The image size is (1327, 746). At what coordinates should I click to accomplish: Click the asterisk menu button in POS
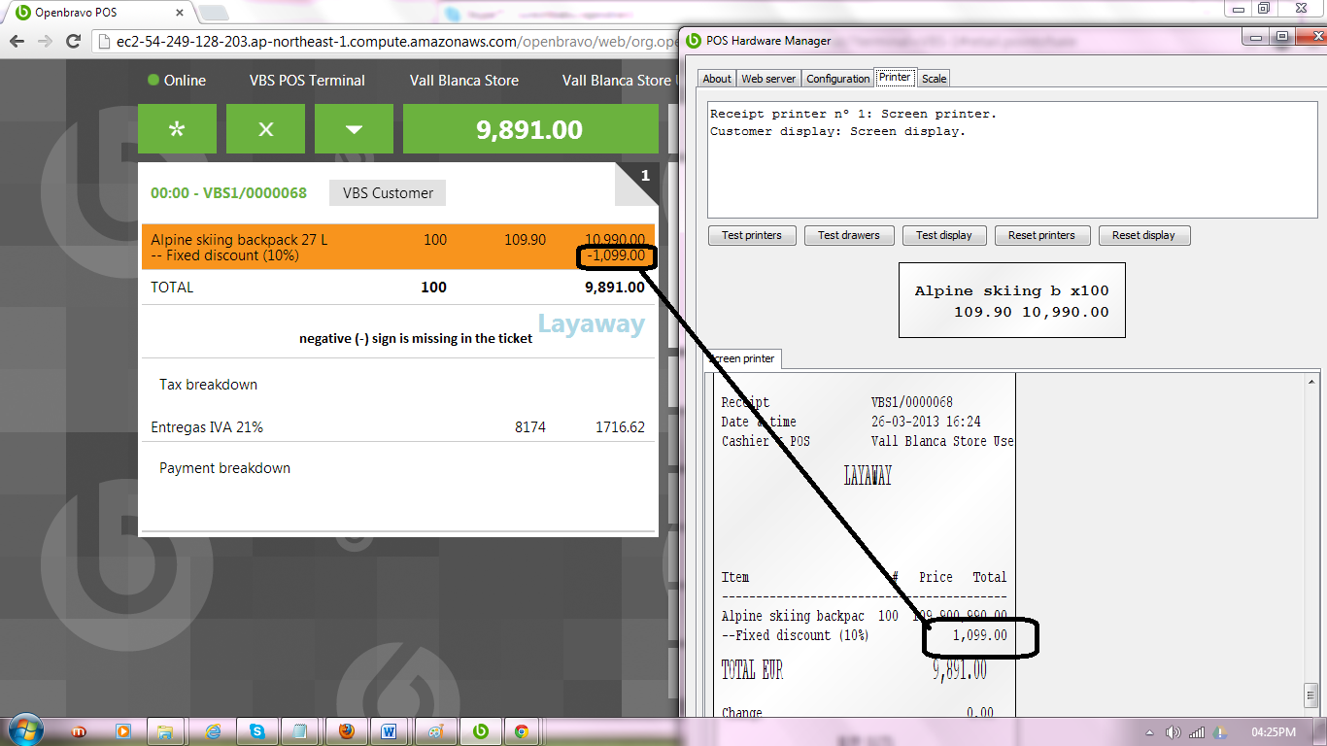pyautogui.click(x=177, y=129)
